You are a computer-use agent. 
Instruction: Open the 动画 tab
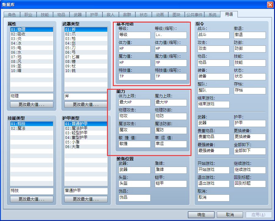coord(160,15)
